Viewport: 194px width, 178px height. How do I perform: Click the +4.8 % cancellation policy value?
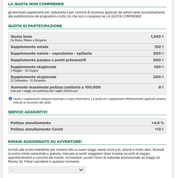(158, 123)
